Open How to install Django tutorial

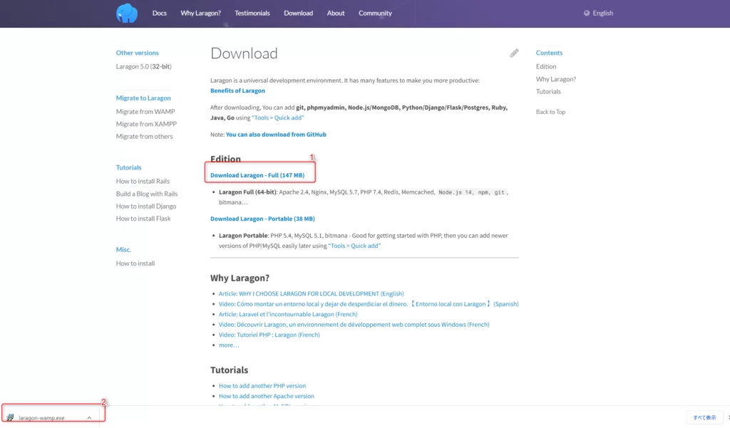146,206
